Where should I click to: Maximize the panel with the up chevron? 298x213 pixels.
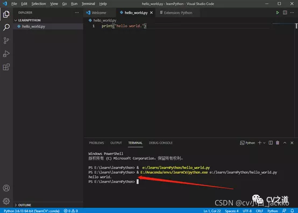point(285,143)
